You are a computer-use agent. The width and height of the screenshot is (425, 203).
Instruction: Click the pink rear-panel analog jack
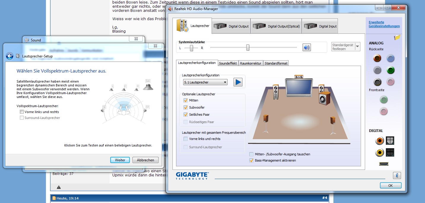pos(391,82)
